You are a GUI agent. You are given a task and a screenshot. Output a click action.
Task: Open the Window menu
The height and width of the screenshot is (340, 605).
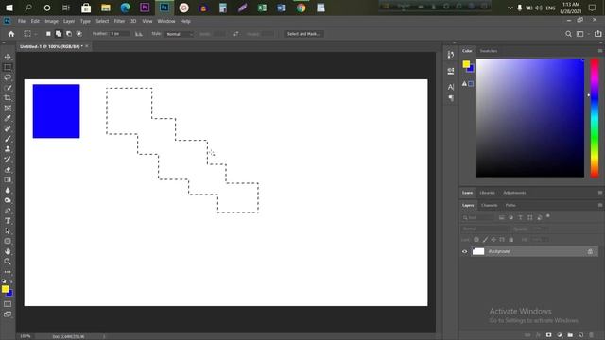point(166,21)
